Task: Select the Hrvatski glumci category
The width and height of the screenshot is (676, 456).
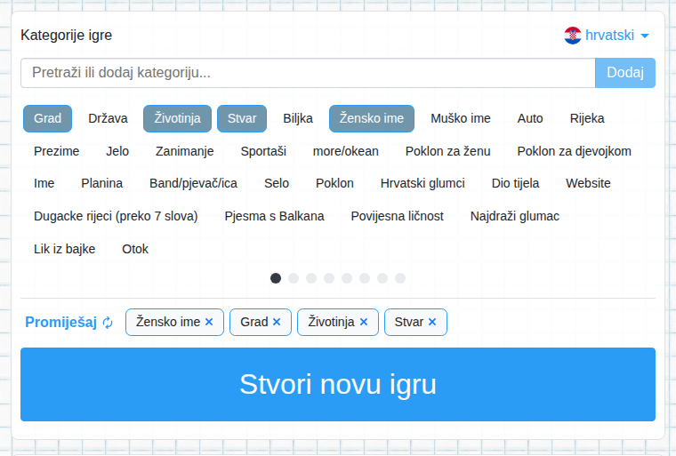Action: pyautogui.click(x=422, y=183)
